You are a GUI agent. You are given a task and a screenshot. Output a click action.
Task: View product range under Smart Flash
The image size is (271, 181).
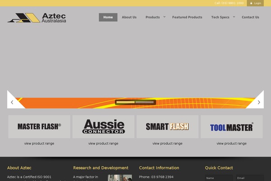point(168,143)
